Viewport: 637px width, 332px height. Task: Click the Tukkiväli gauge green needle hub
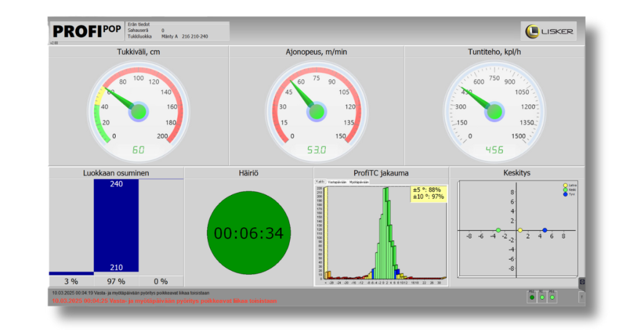point(139,112)
